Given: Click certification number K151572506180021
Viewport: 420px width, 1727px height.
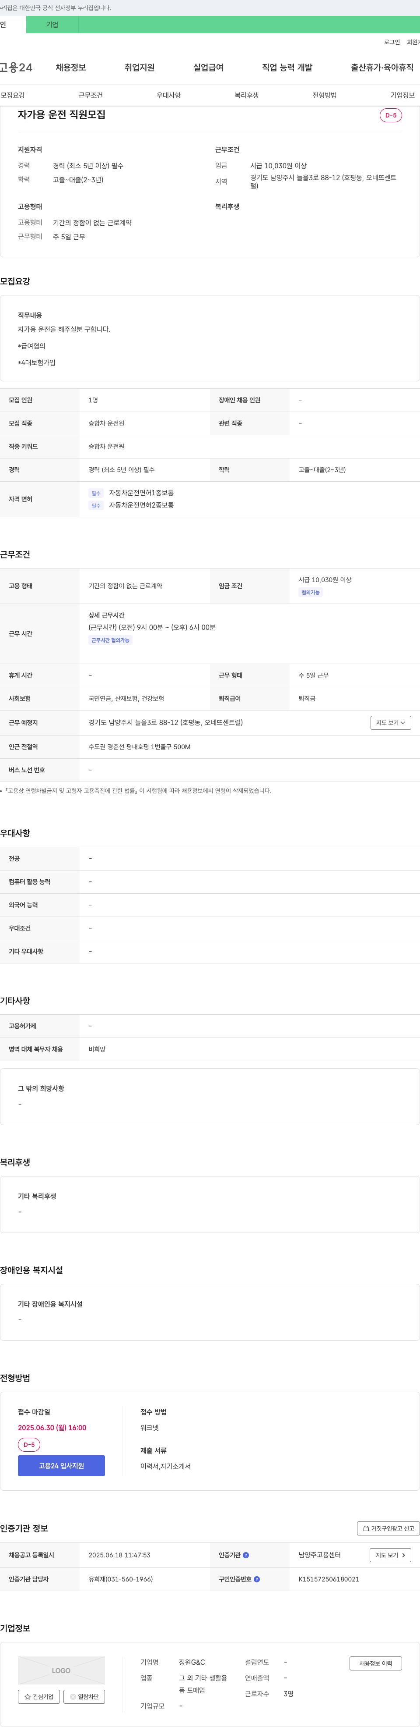Looking at the screenshot, I should [x=329, y=1579].
